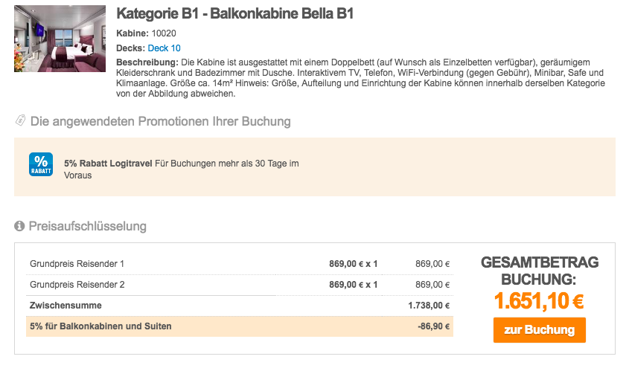Click the Beschreibung cabin description paragraph
The width and height of the screenshot is (629, 368).
[360, 78]
